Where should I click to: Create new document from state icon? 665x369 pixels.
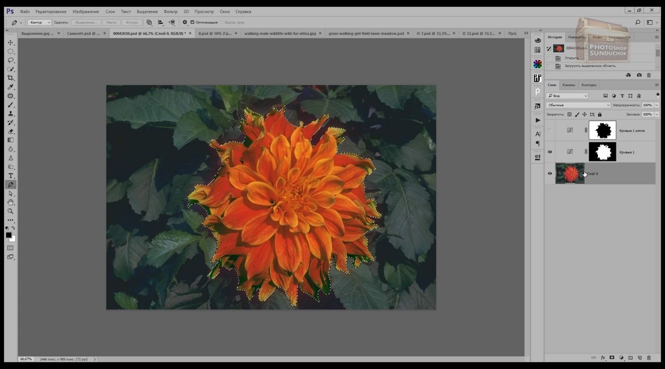pyautogui.click(x=628, y=75)
